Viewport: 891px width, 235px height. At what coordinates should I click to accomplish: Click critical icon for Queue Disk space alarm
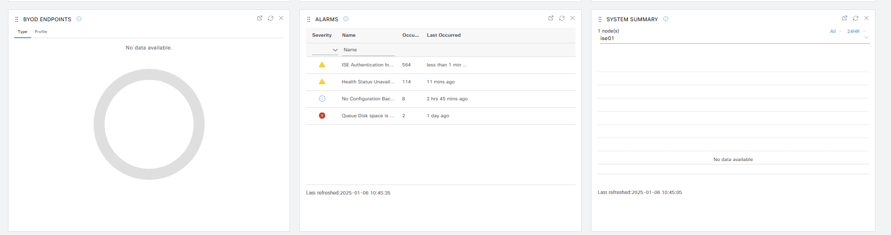pos(322,116)
